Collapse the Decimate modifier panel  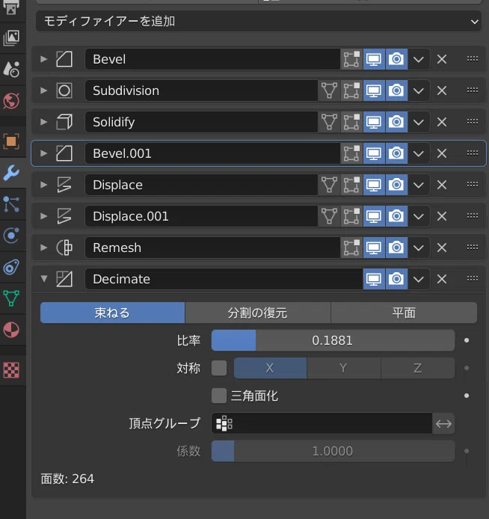[43, 279]
